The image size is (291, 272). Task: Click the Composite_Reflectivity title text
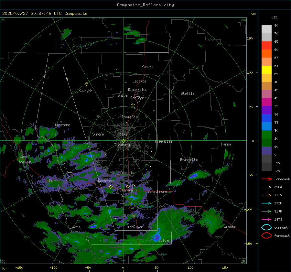pos(145,5)
